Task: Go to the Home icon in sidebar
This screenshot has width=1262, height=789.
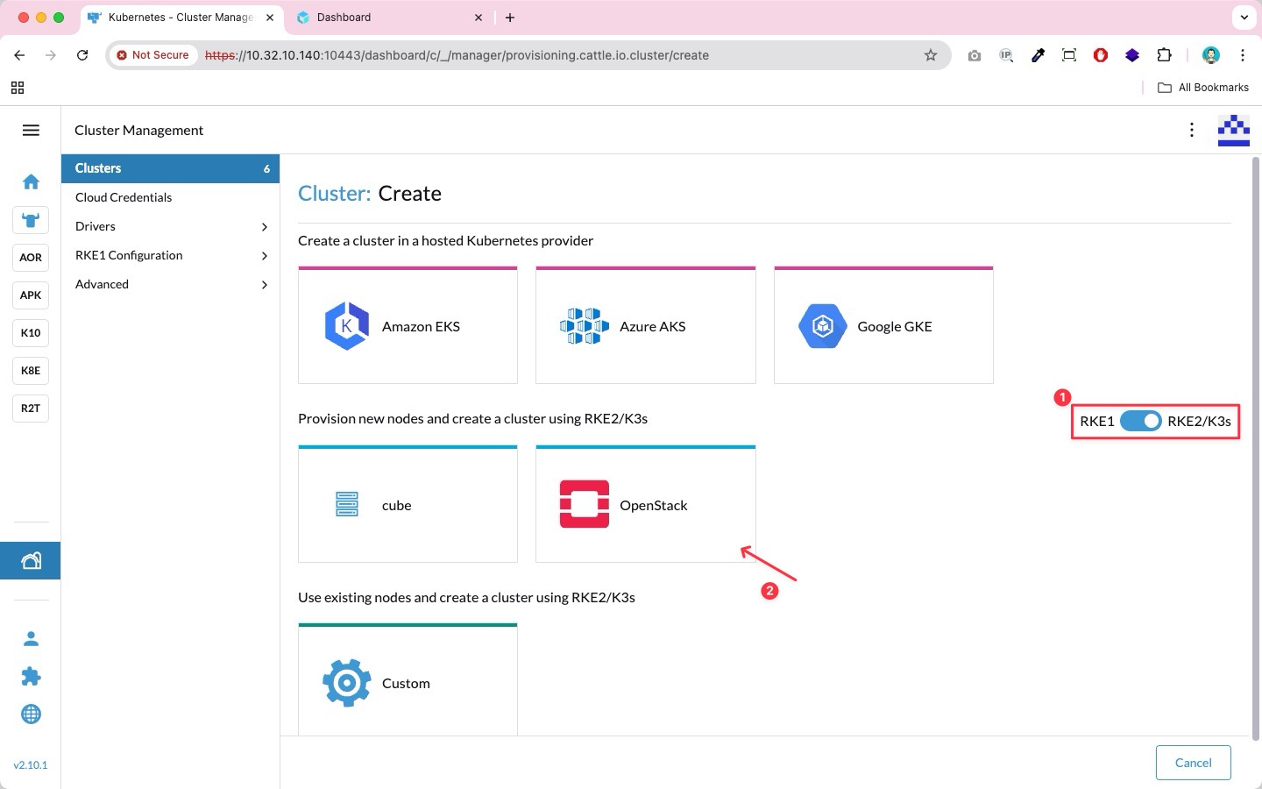Action: 31,181
